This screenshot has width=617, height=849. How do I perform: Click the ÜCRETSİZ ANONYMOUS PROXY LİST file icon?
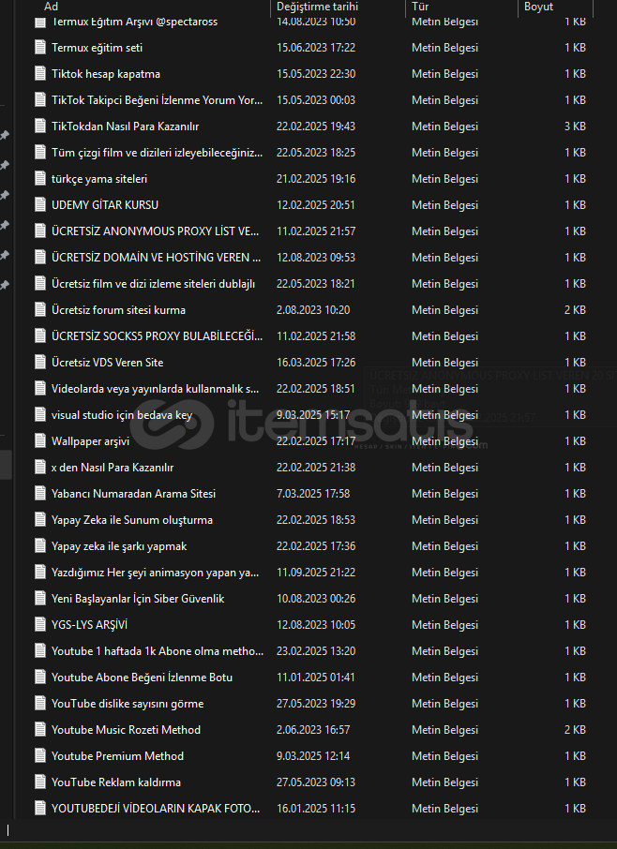tap(40, 231)
